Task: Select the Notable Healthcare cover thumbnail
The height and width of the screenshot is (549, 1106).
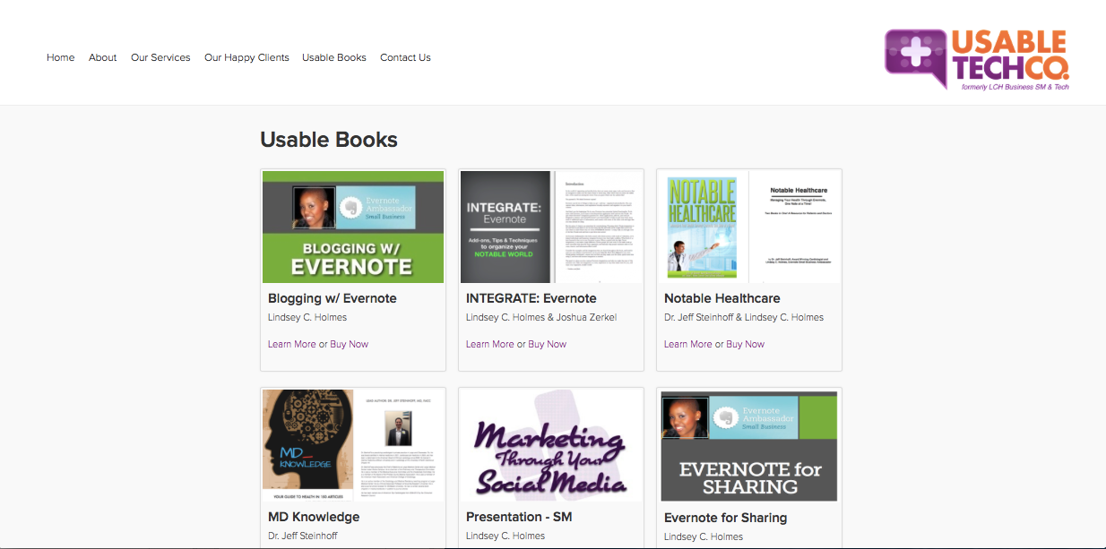Action: click(749, 227)
